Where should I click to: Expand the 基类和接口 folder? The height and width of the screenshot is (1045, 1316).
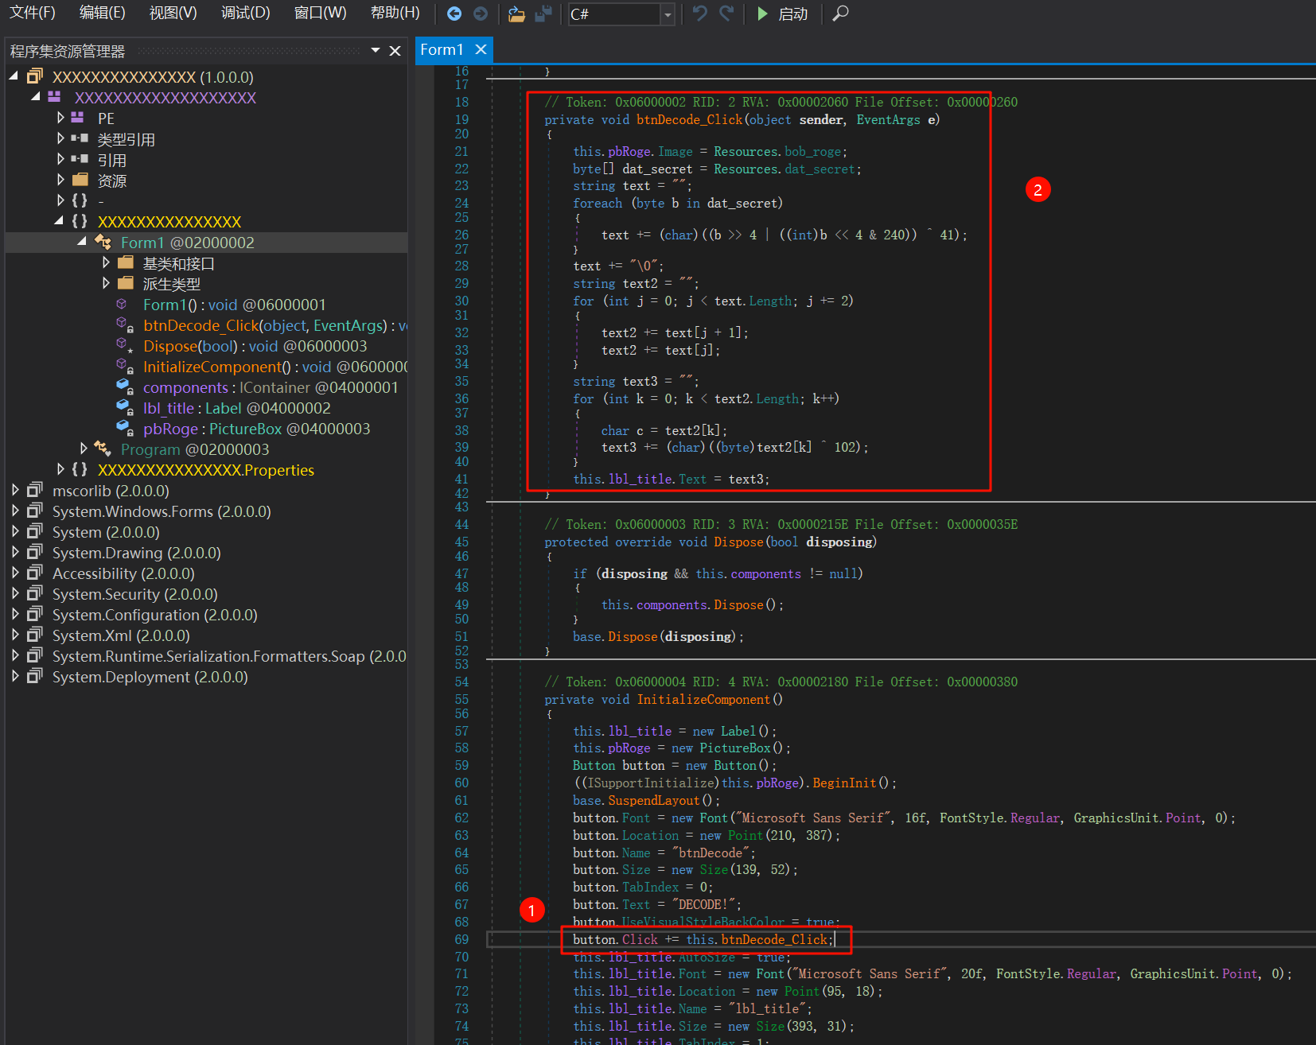click(x=106, y=262)
